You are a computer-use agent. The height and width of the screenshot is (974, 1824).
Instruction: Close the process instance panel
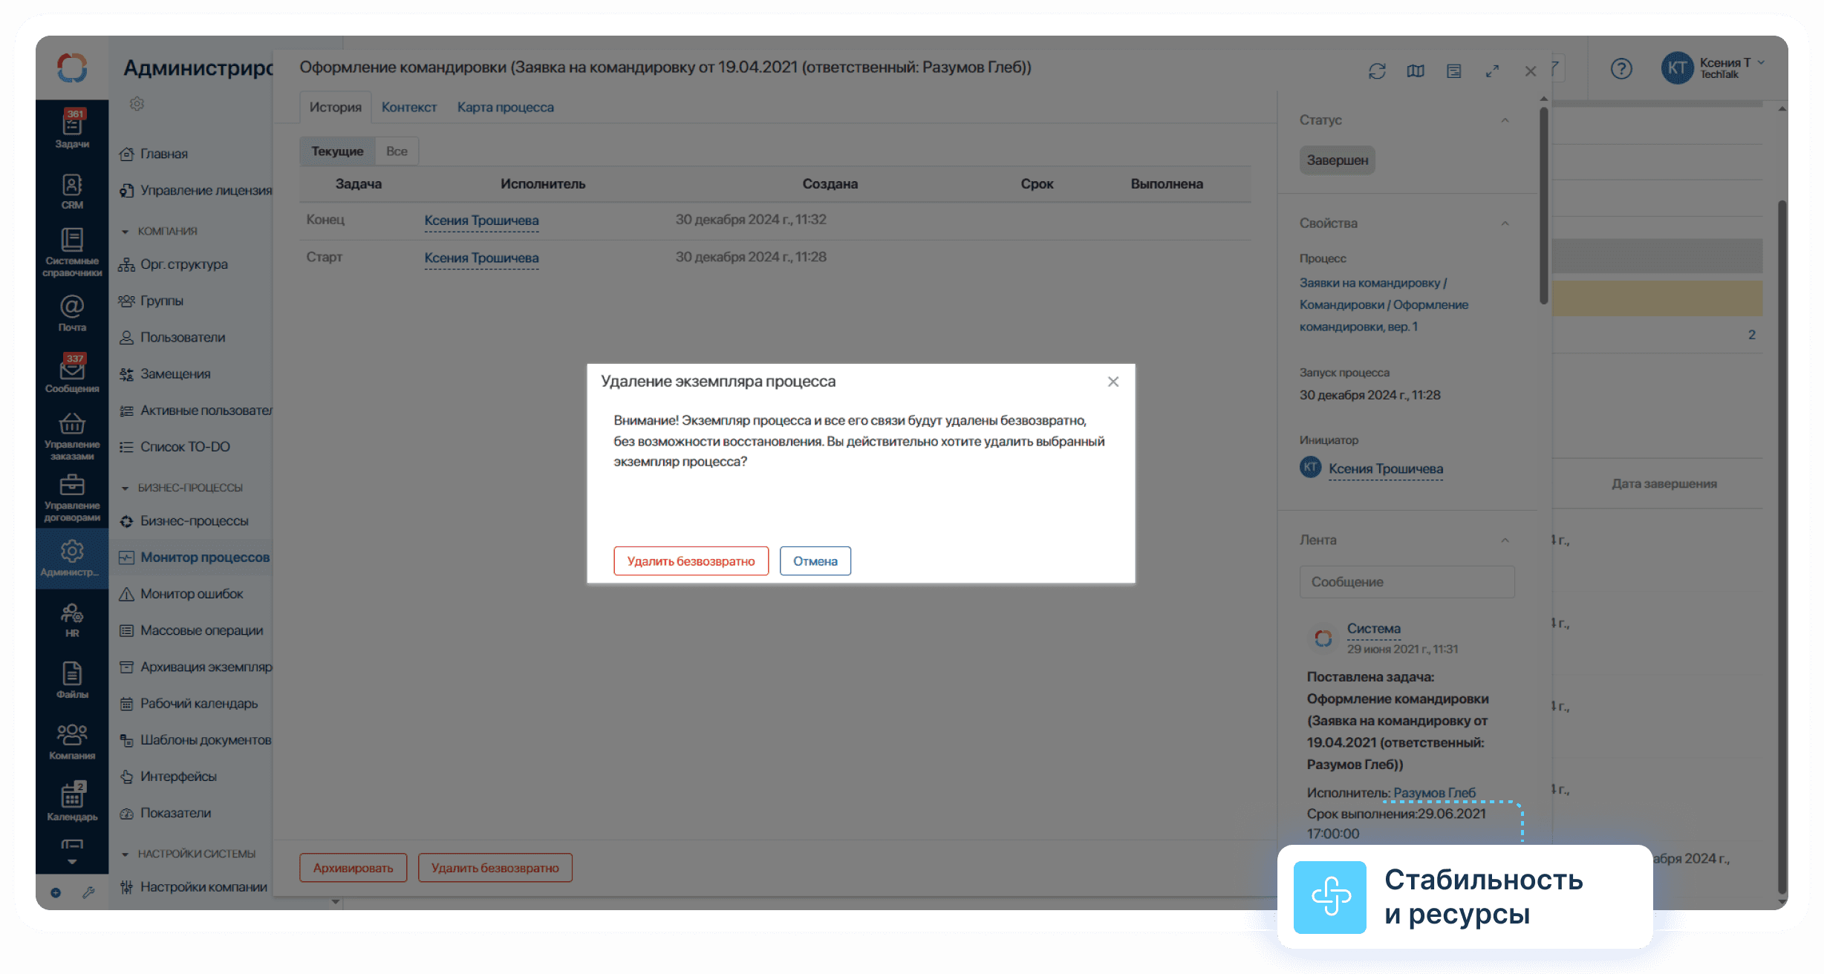click(1531, 71)
